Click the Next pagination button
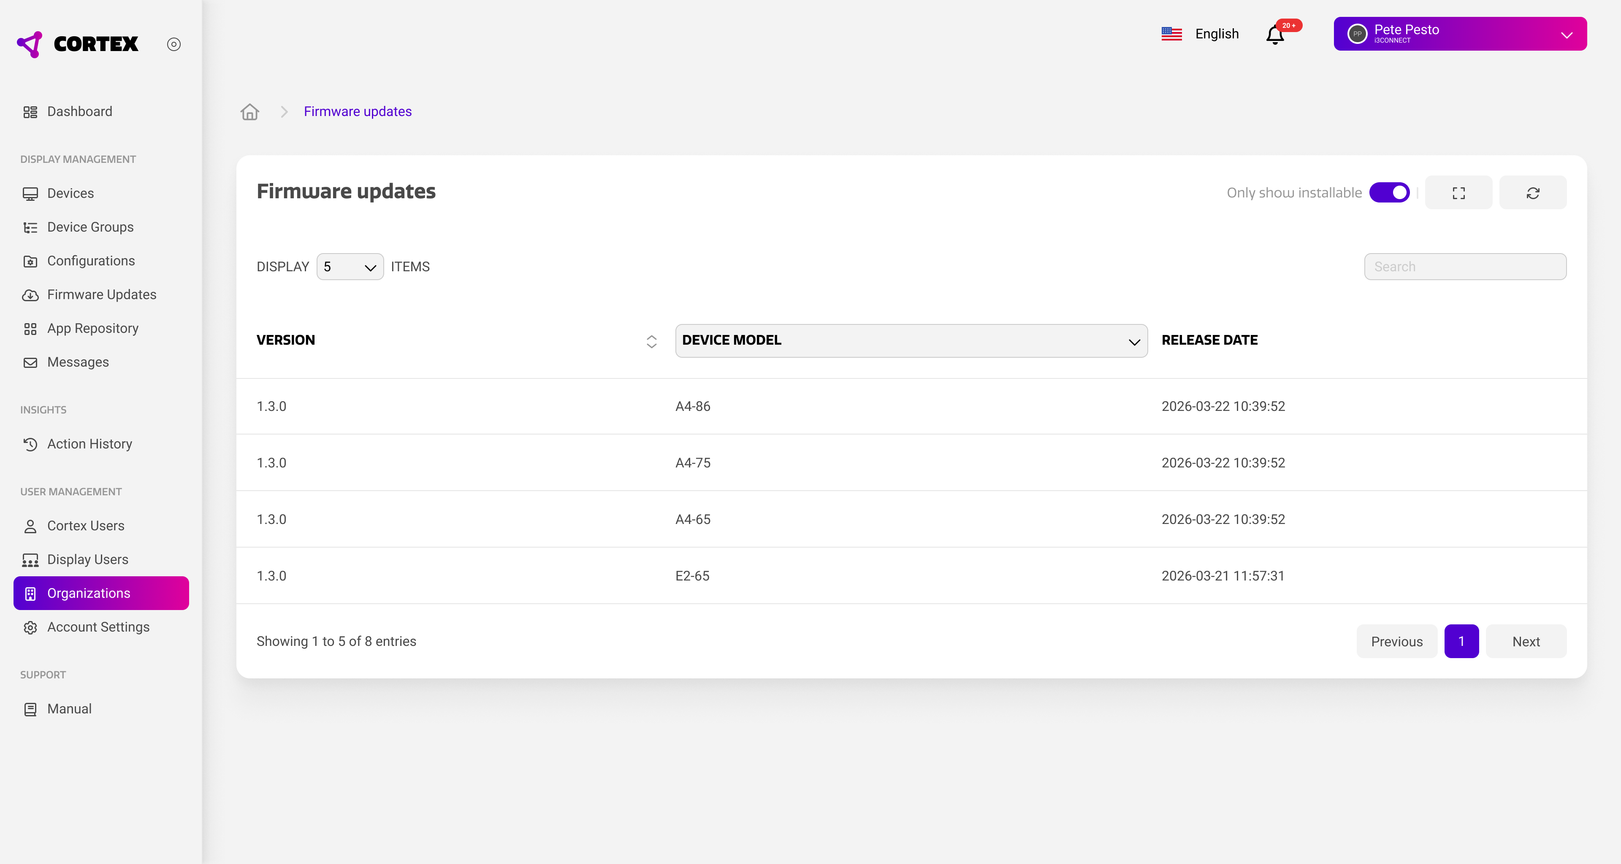 tap(1525, 641)
